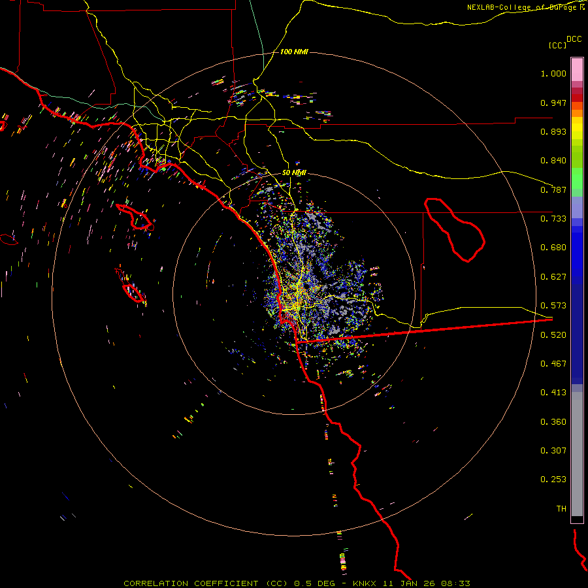The height and width of the screenshot is (588, 588).
Task: Select the 0.360 scale value
Action: tap(553, 422)
